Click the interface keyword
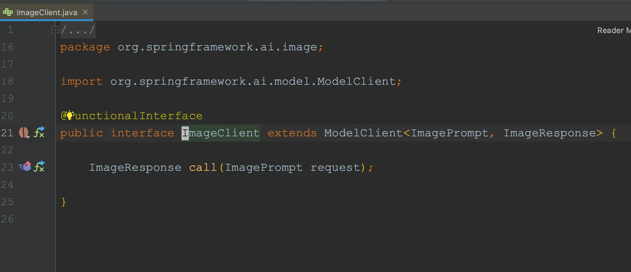Image resolution: width=631 pixels, height=272 pixels. click(x=142, y=133)
